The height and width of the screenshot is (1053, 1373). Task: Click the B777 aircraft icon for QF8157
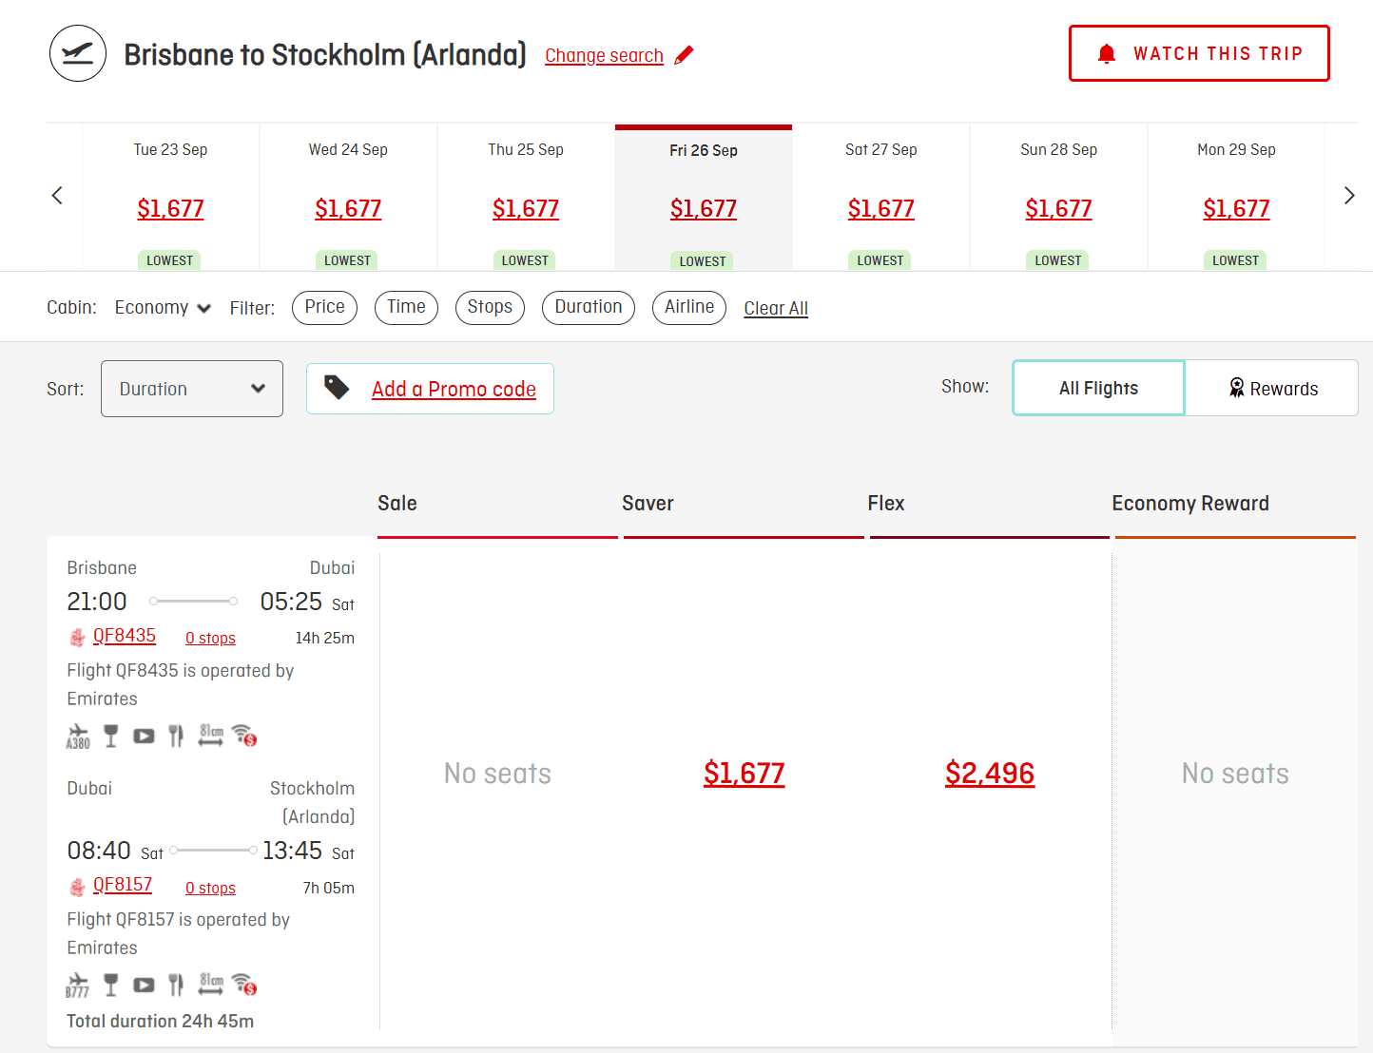coord(77,984)
